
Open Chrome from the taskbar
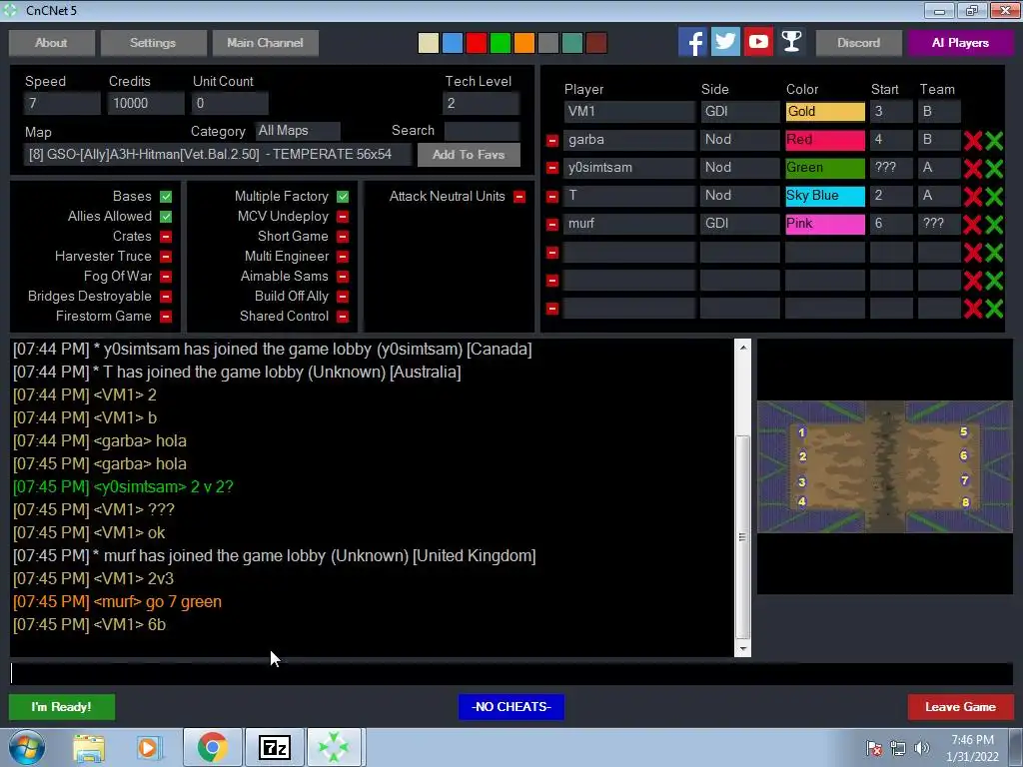coord(212,747)
